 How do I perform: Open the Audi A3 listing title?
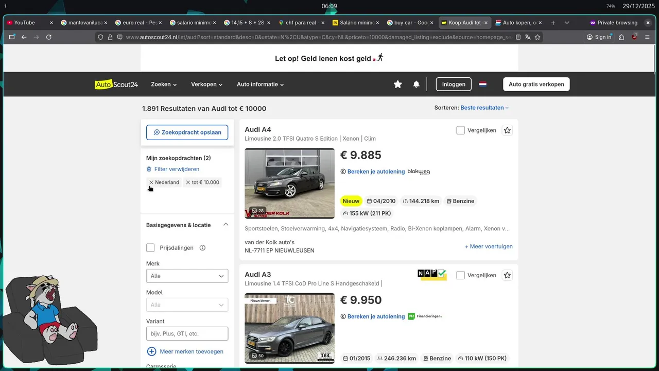258,274
